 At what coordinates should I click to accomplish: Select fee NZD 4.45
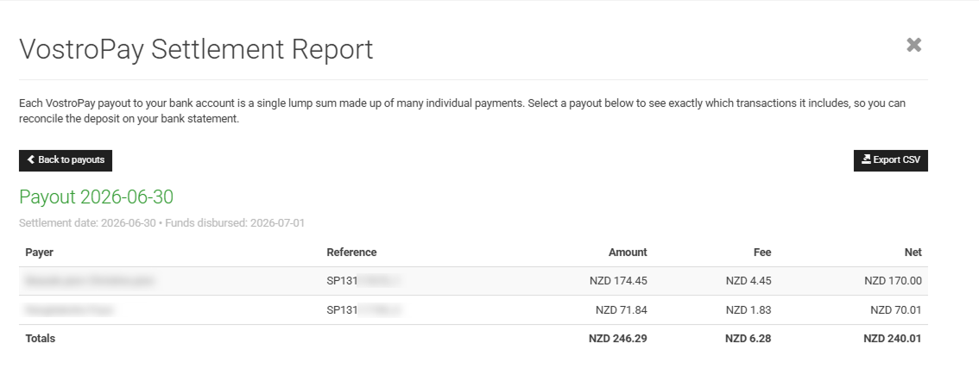point(748,281)
